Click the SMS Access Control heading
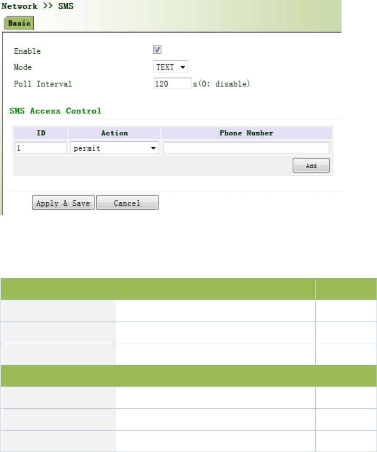The width and height of the screenshot is (377, 452). click(x=55, y=111)
